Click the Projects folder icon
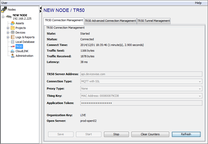Viewport: 208px width, 144px height. pyautogui.click(x=13, y=28)
